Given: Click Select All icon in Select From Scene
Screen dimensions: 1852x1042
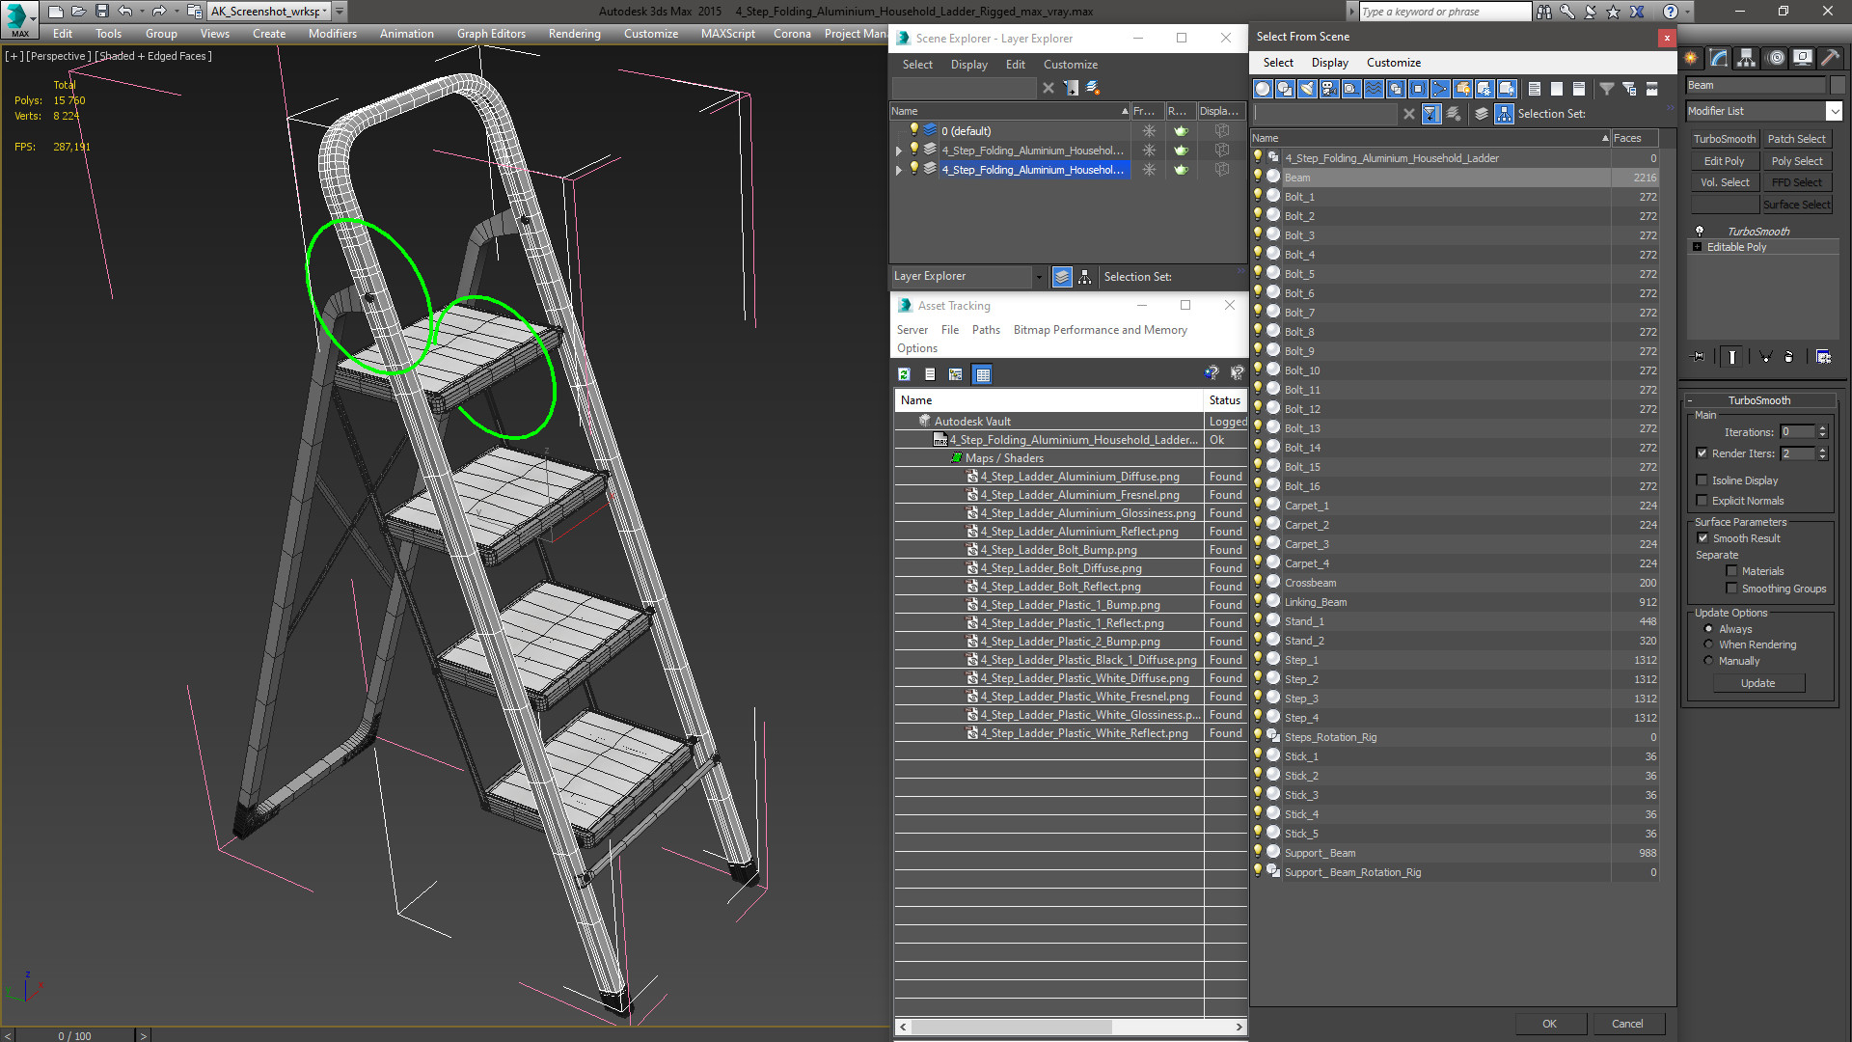Looking at the screenshot, I should point(1535,89).
